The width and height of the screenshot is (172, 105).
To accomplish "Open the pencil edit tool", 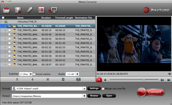I will point(30,10).
